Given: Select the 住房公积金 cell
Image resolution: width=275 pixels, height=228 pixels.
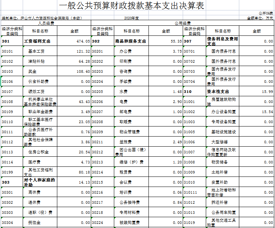Looking at the screenshot, I should (39, 152).
